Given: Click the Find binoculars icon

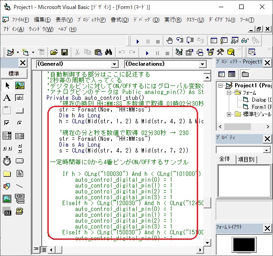Looking at the screenshot, I should (108, 52).
